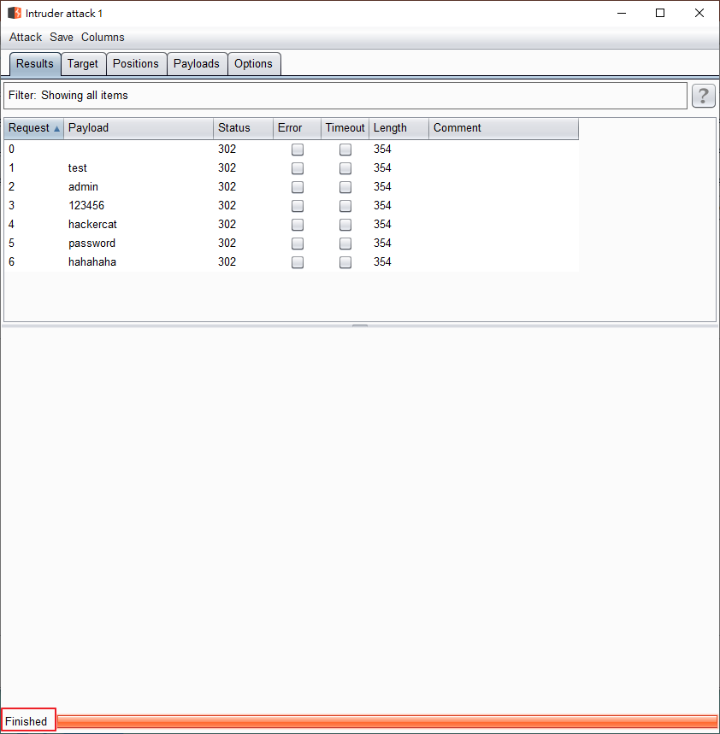This screenshot has height=734, width=720.
Task: Toggle Timeout checkbox for test payload
Action: click(345, 168)
